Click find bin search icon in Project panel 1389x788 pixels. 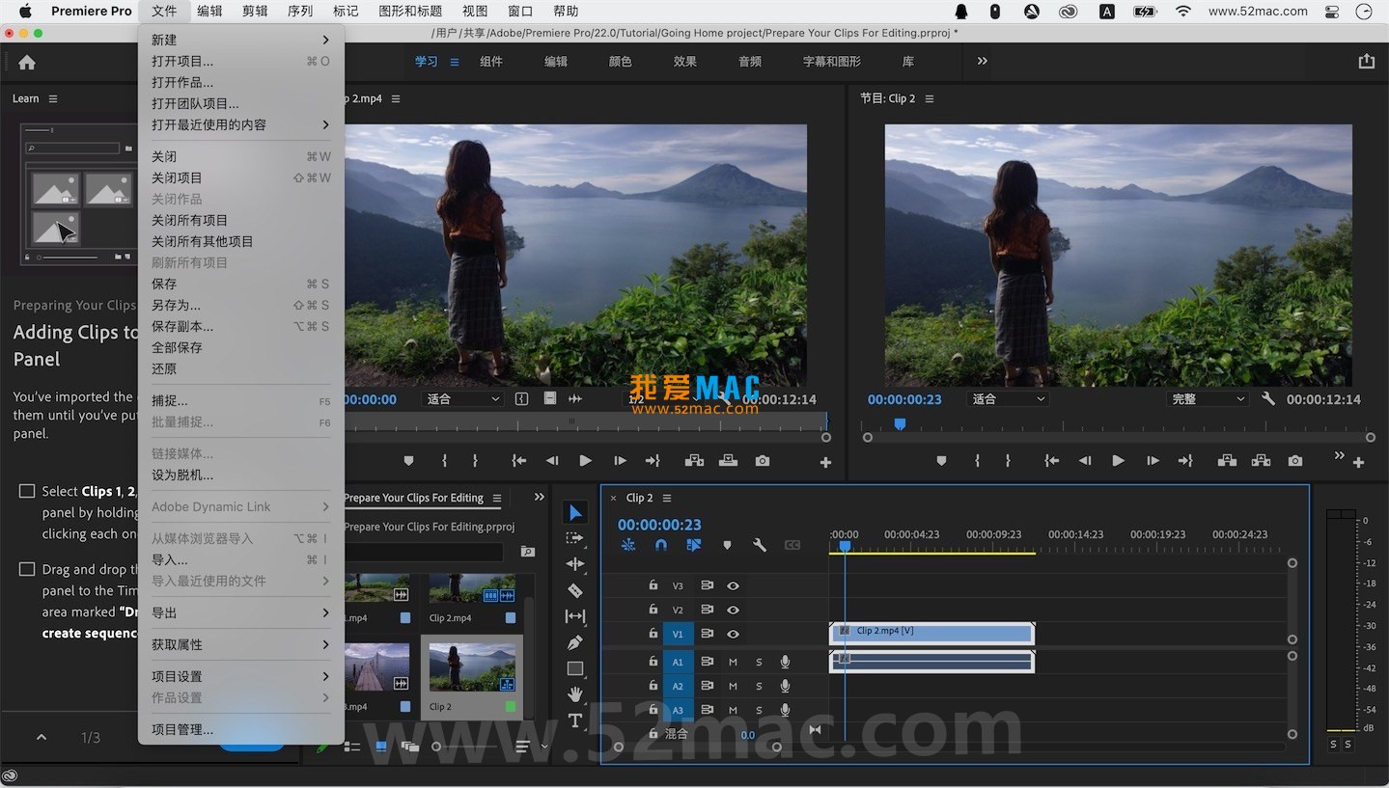coord(527,552)
